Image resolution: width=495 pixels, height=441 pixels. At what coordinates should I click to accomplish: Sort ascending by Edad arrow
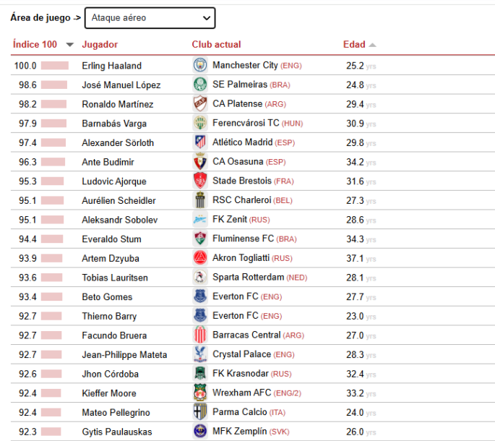click(372, 45)
